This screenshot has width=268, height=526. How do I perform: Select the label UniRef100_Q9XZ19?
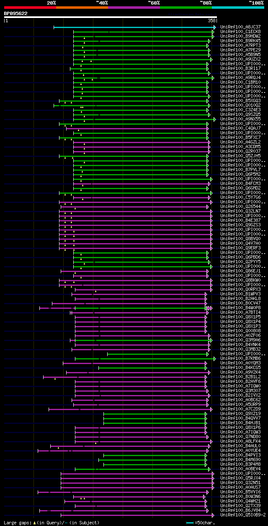coord(240,413)
